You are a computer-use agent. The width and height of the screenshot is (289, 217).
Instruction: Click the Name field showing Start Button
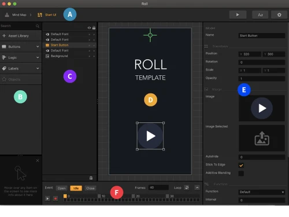(262, 35)
